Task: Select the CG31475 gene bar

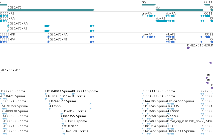Action: point(51,10)
